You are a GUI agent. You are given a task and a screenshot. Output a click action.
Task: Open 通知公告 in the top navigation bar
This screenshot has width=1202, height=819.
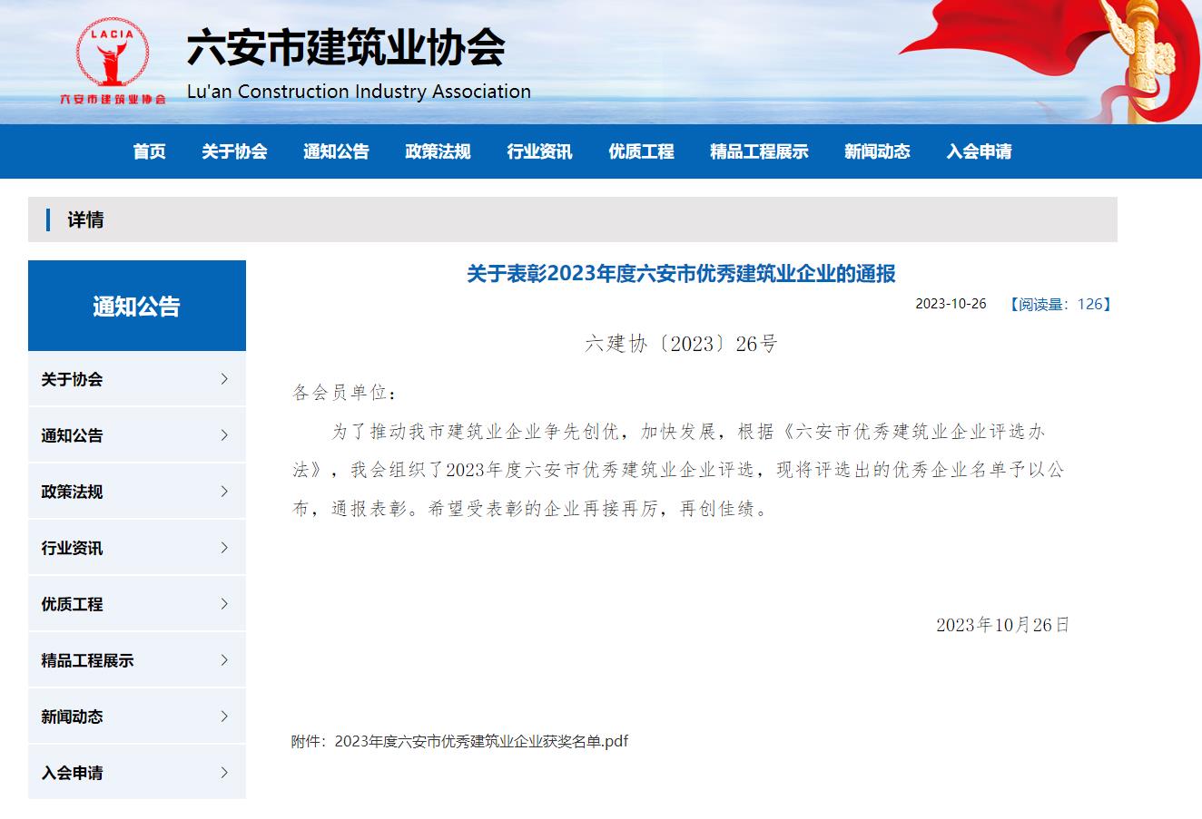pos(336,151)
